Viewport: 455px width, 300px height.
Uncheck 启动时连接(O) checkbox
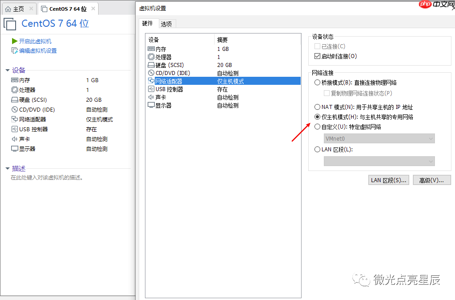(x=317, y=56)
